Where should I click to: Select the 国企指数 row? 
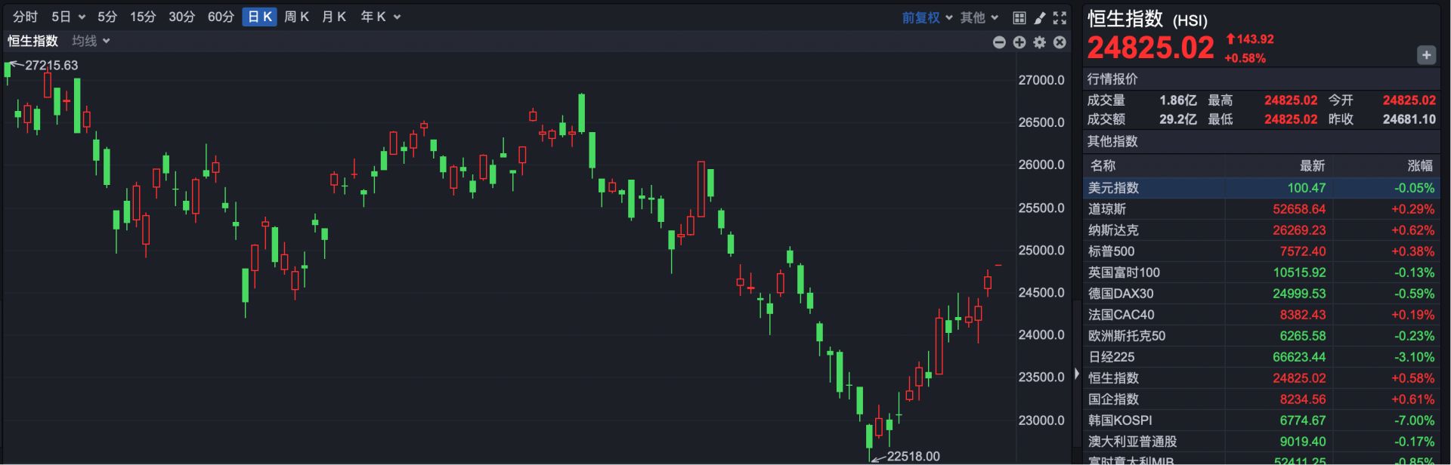[1261, 399]
